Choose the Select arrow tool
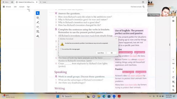 38,13
